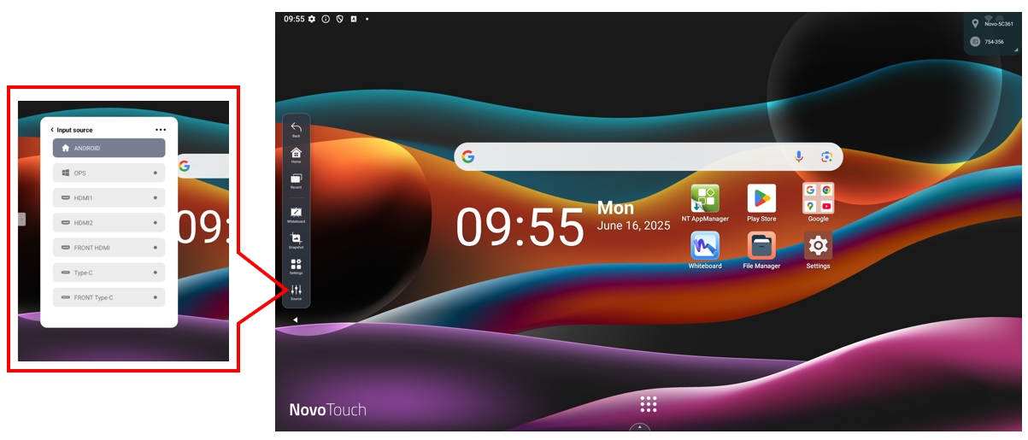
Task: Launch Whiteboard from the side toolbar
Action: coord(296,214)
